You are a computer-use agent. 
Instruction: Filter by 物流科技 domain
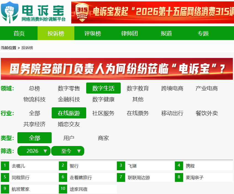click(35, 99)
